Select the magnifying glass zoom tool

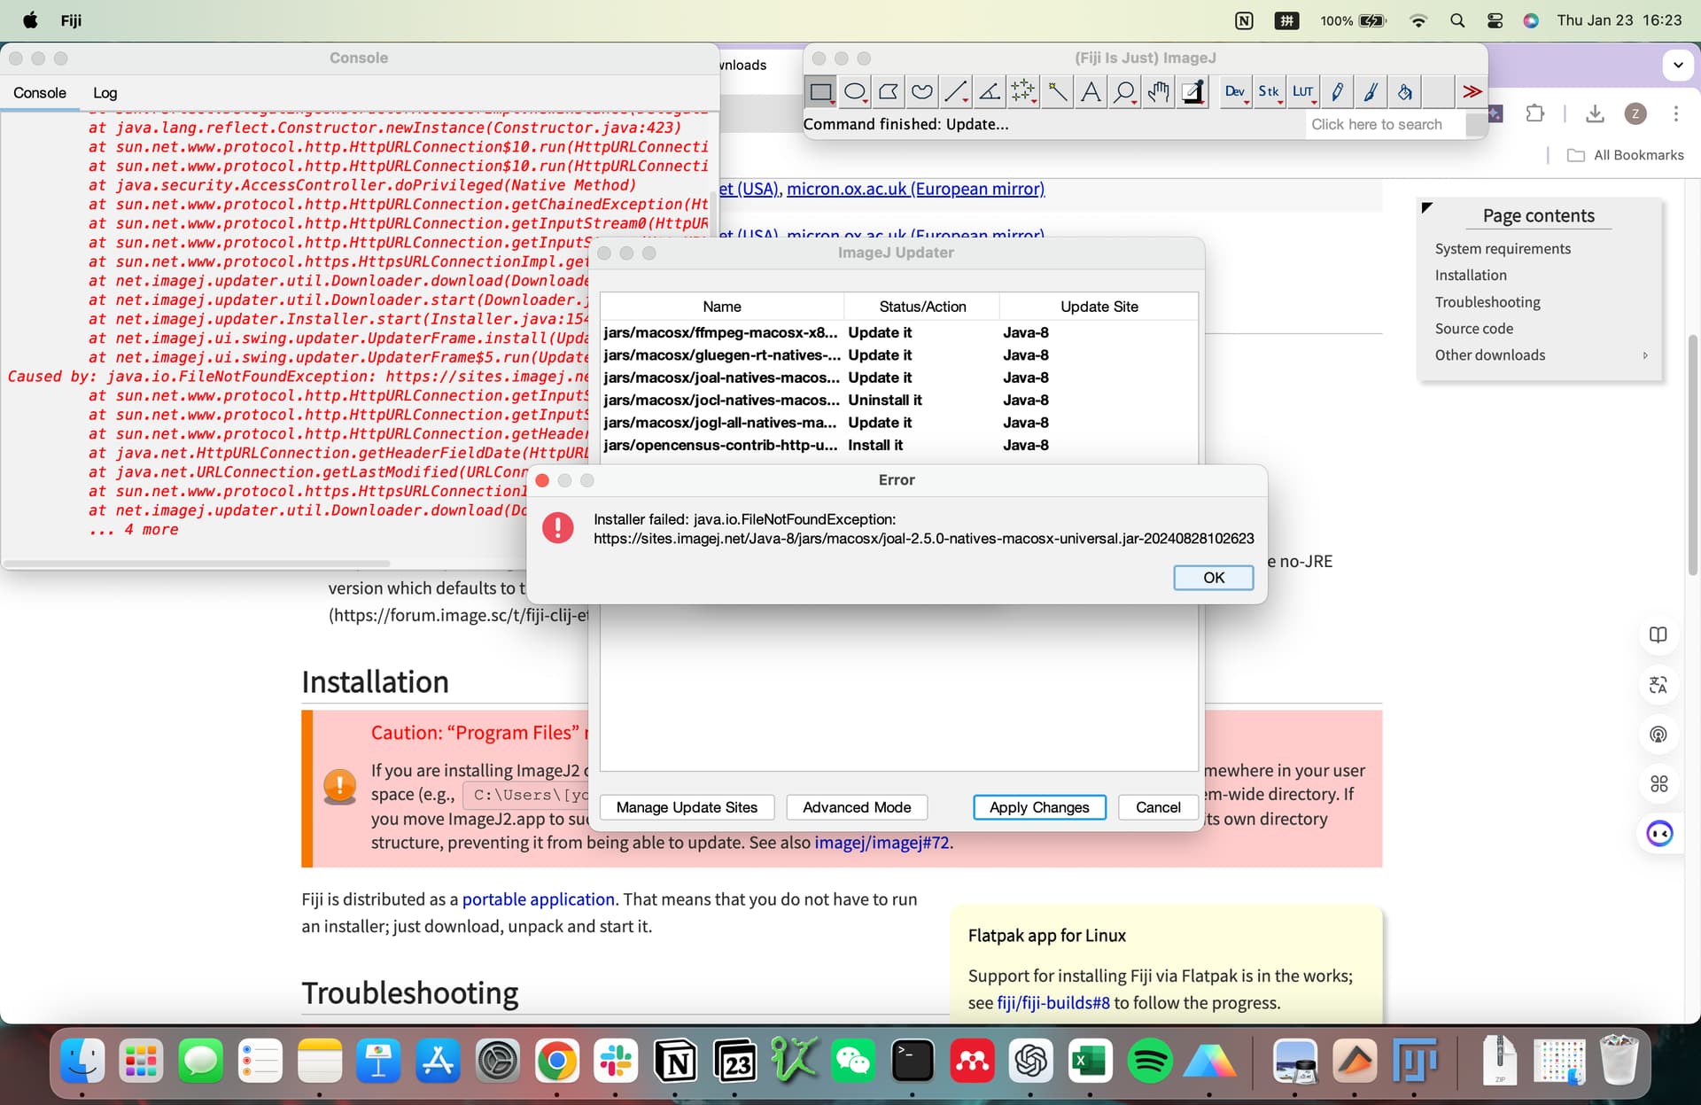click(1124, 91)
